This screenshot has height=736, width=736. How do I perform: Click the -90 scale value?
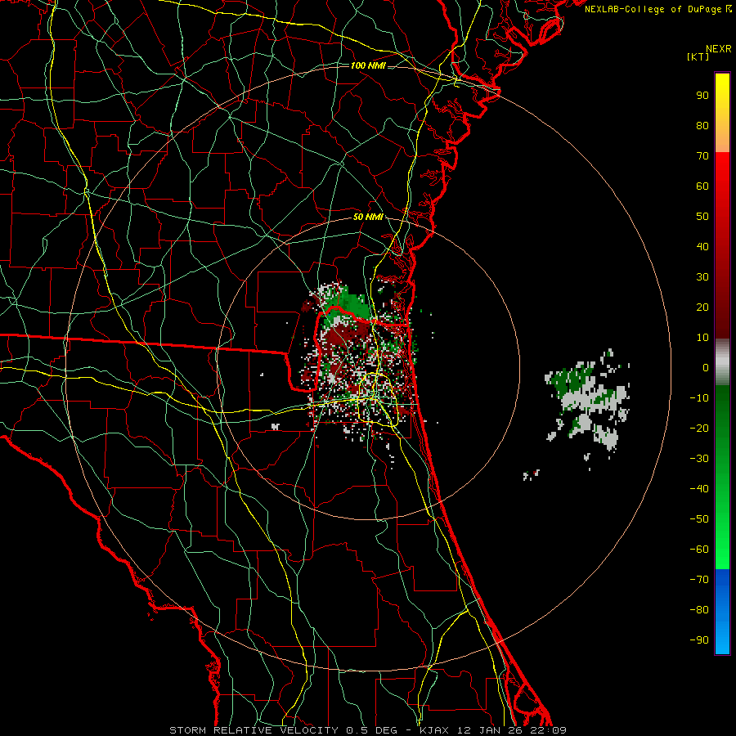[x=699, y=640]
